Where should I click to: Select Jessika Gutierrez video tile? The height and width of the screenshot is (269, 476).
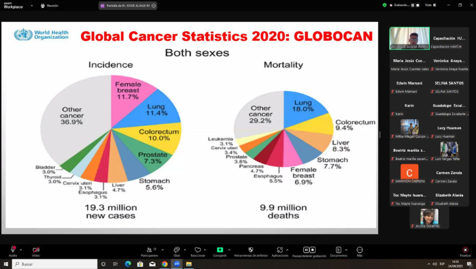click(x=429, y=218)
